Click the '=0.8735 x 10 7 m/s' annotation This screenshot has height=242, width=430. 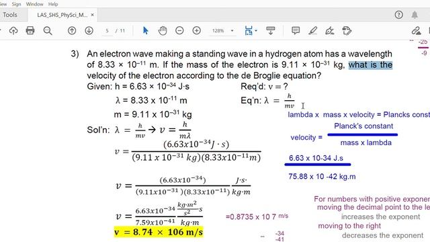point(257,216)
